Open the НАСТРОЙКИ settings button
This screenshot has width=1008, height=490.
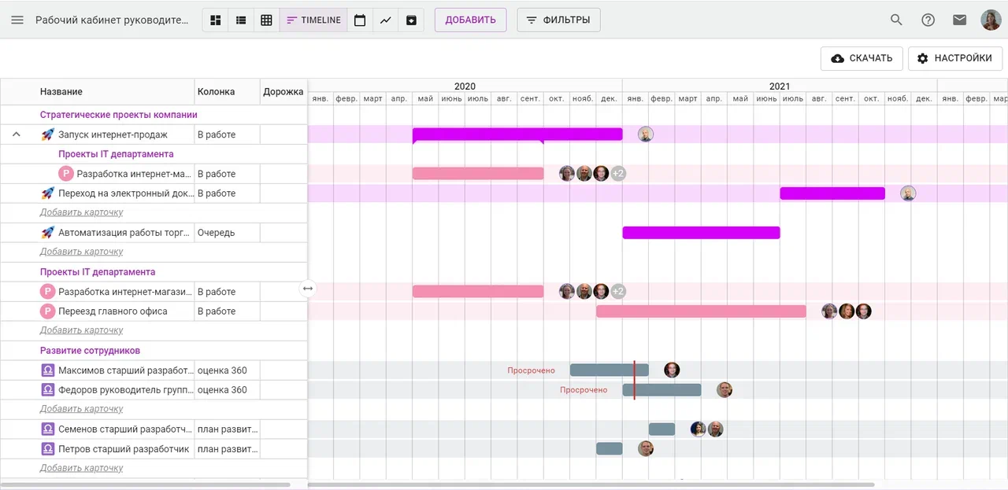955,58
